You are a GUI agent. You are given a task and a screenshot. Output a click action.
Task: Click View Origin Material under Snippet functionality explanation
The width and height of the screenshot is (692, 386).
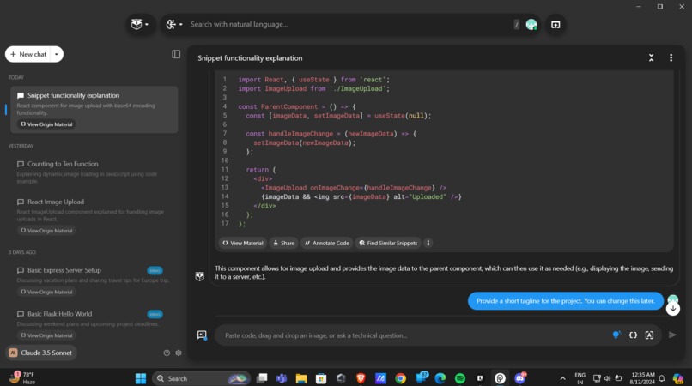coord(46,124)
